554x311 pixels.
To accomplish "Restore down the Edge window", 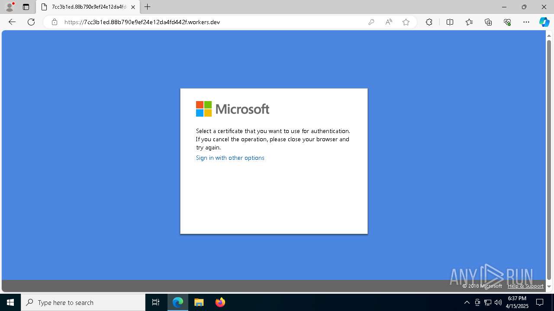I will pos(524,7).
